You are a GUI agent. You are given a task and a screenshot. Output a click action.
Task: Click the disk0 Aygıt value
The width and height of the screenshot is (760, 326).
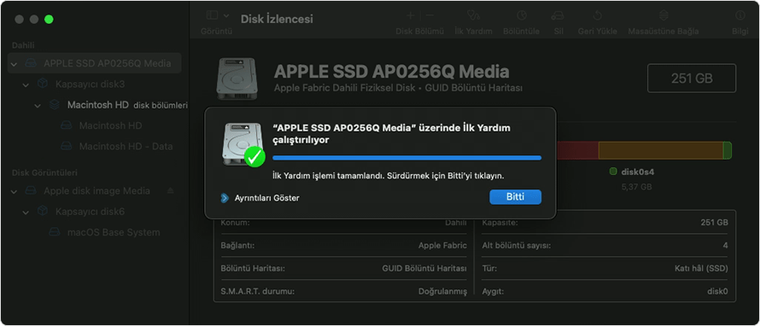pyautogui.click(x=717, y=292)
